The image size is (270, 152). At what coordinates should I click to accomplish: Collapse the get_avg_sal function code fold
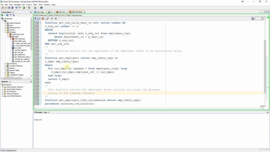41,23
